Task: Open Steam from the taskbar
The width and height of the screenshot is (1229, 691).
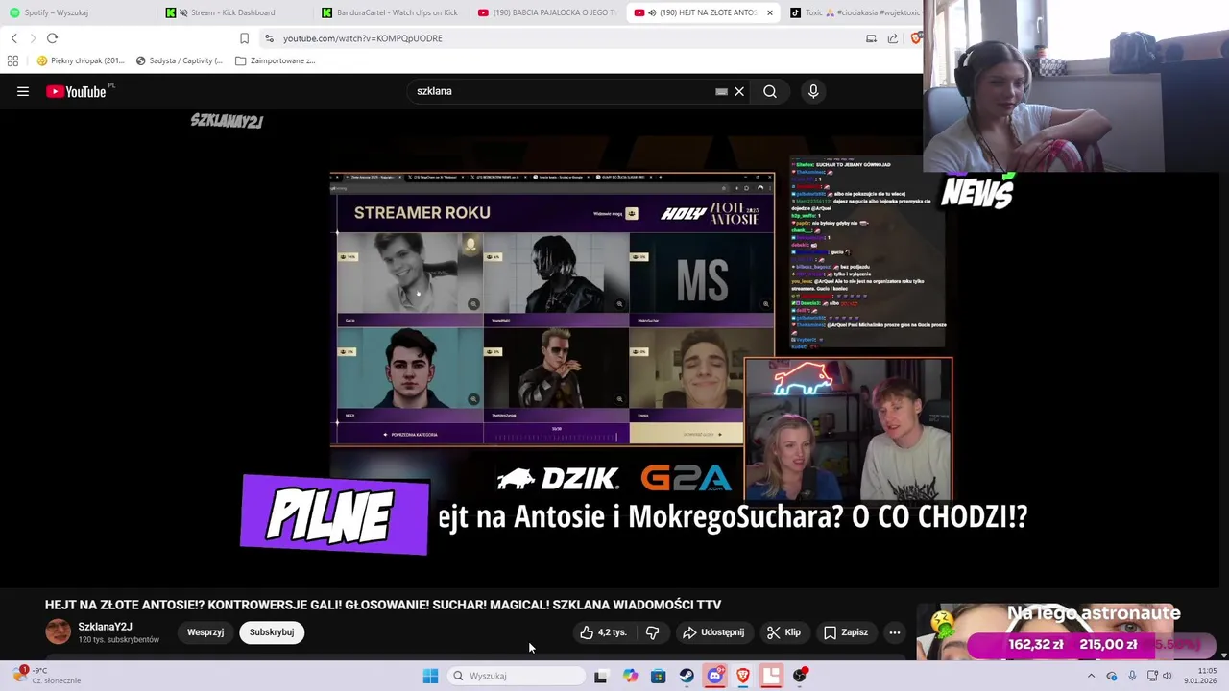Action: pos(687,676)
